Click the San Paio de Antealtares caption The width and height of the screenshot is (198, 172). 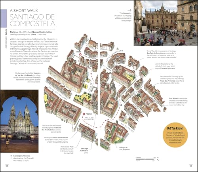coord(162,54)
